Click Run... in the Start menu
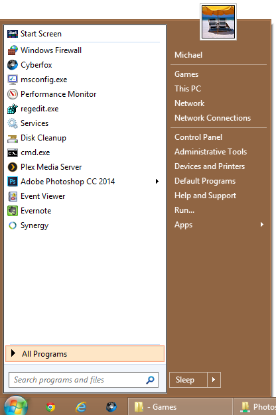The image size is (276, 415). coord(184,210)
